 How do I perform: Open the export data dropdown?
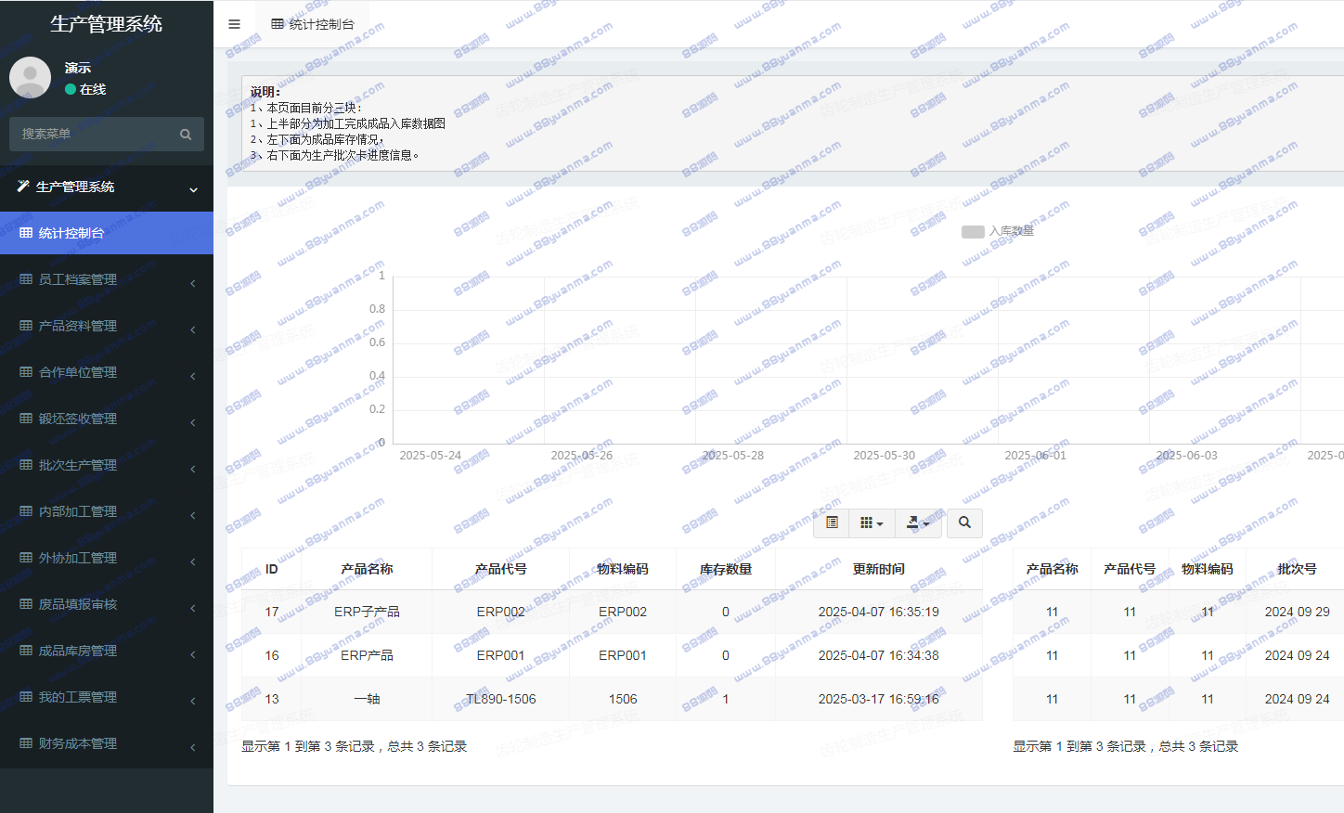918,523
